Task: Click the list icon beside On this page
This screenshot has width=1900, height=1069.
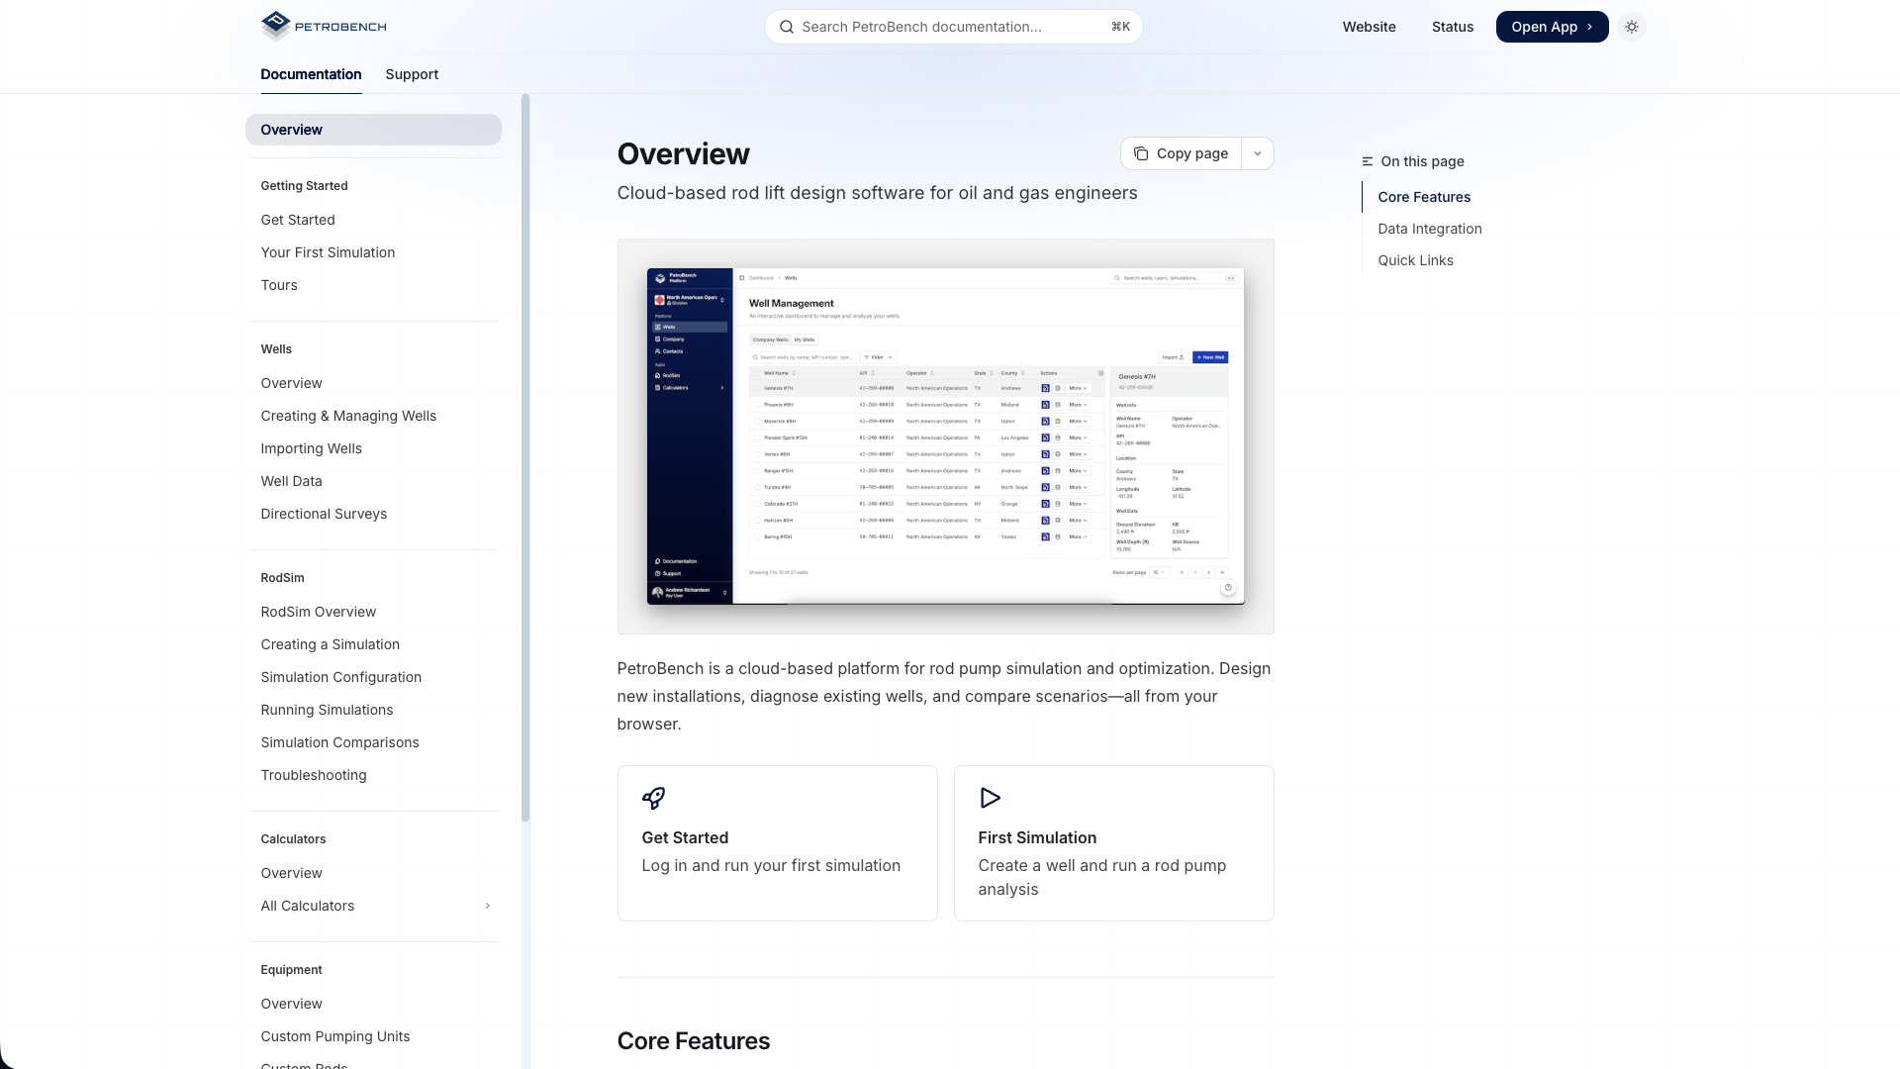Action: pos(1368,161)
